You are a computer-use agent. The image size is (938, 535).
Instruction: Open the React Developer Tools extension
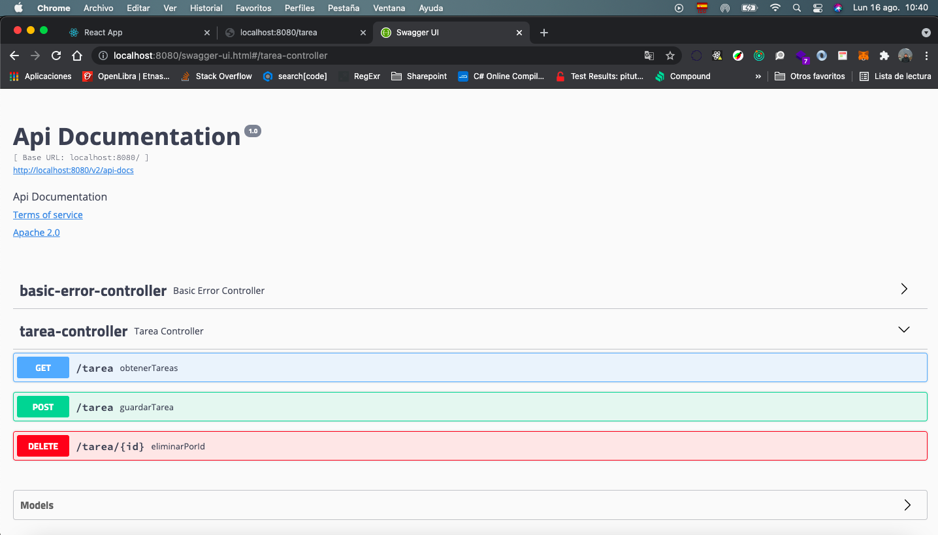(717, 56)
